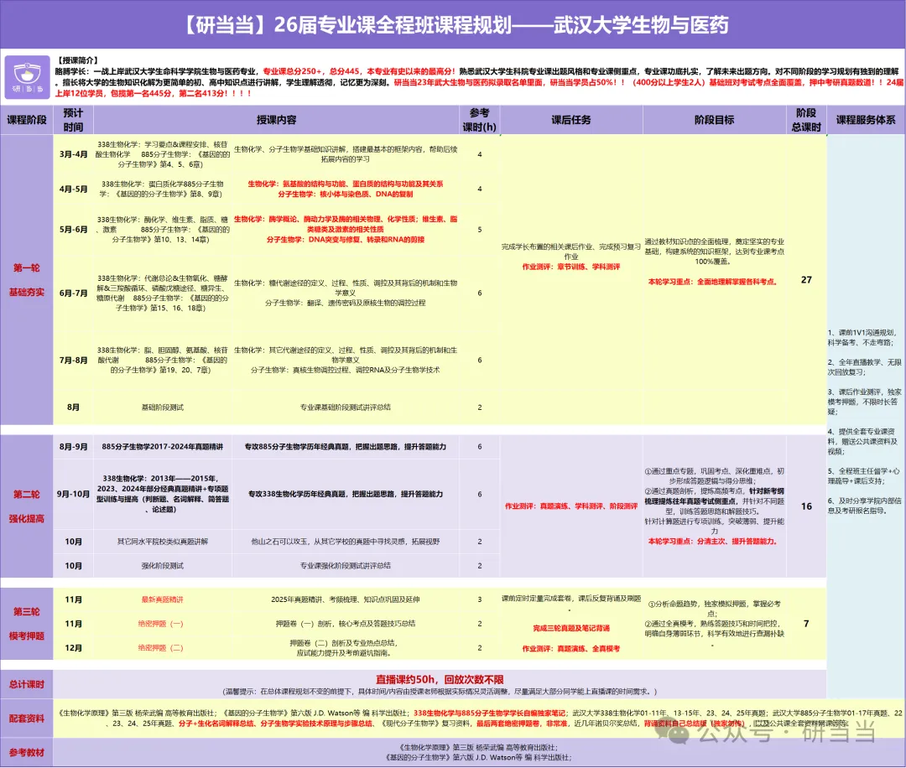Click 专业课基础阶段测试讲评总结 cell
The width and height of the screenshot is (906, 768).
point(346,407)
